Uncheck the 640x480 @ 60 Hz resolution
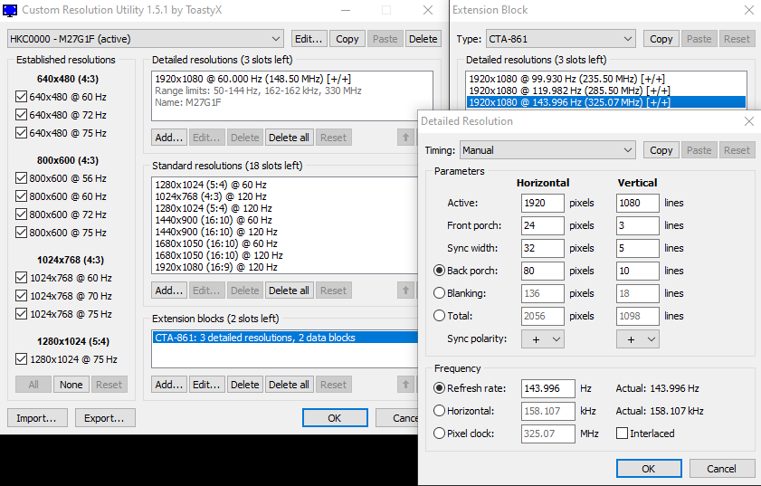Image resolution: width=761 pixels, height=486 pixels. (22, 97)
